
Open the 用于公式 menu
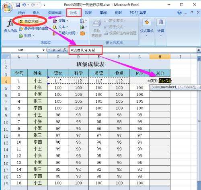point(115,27)
